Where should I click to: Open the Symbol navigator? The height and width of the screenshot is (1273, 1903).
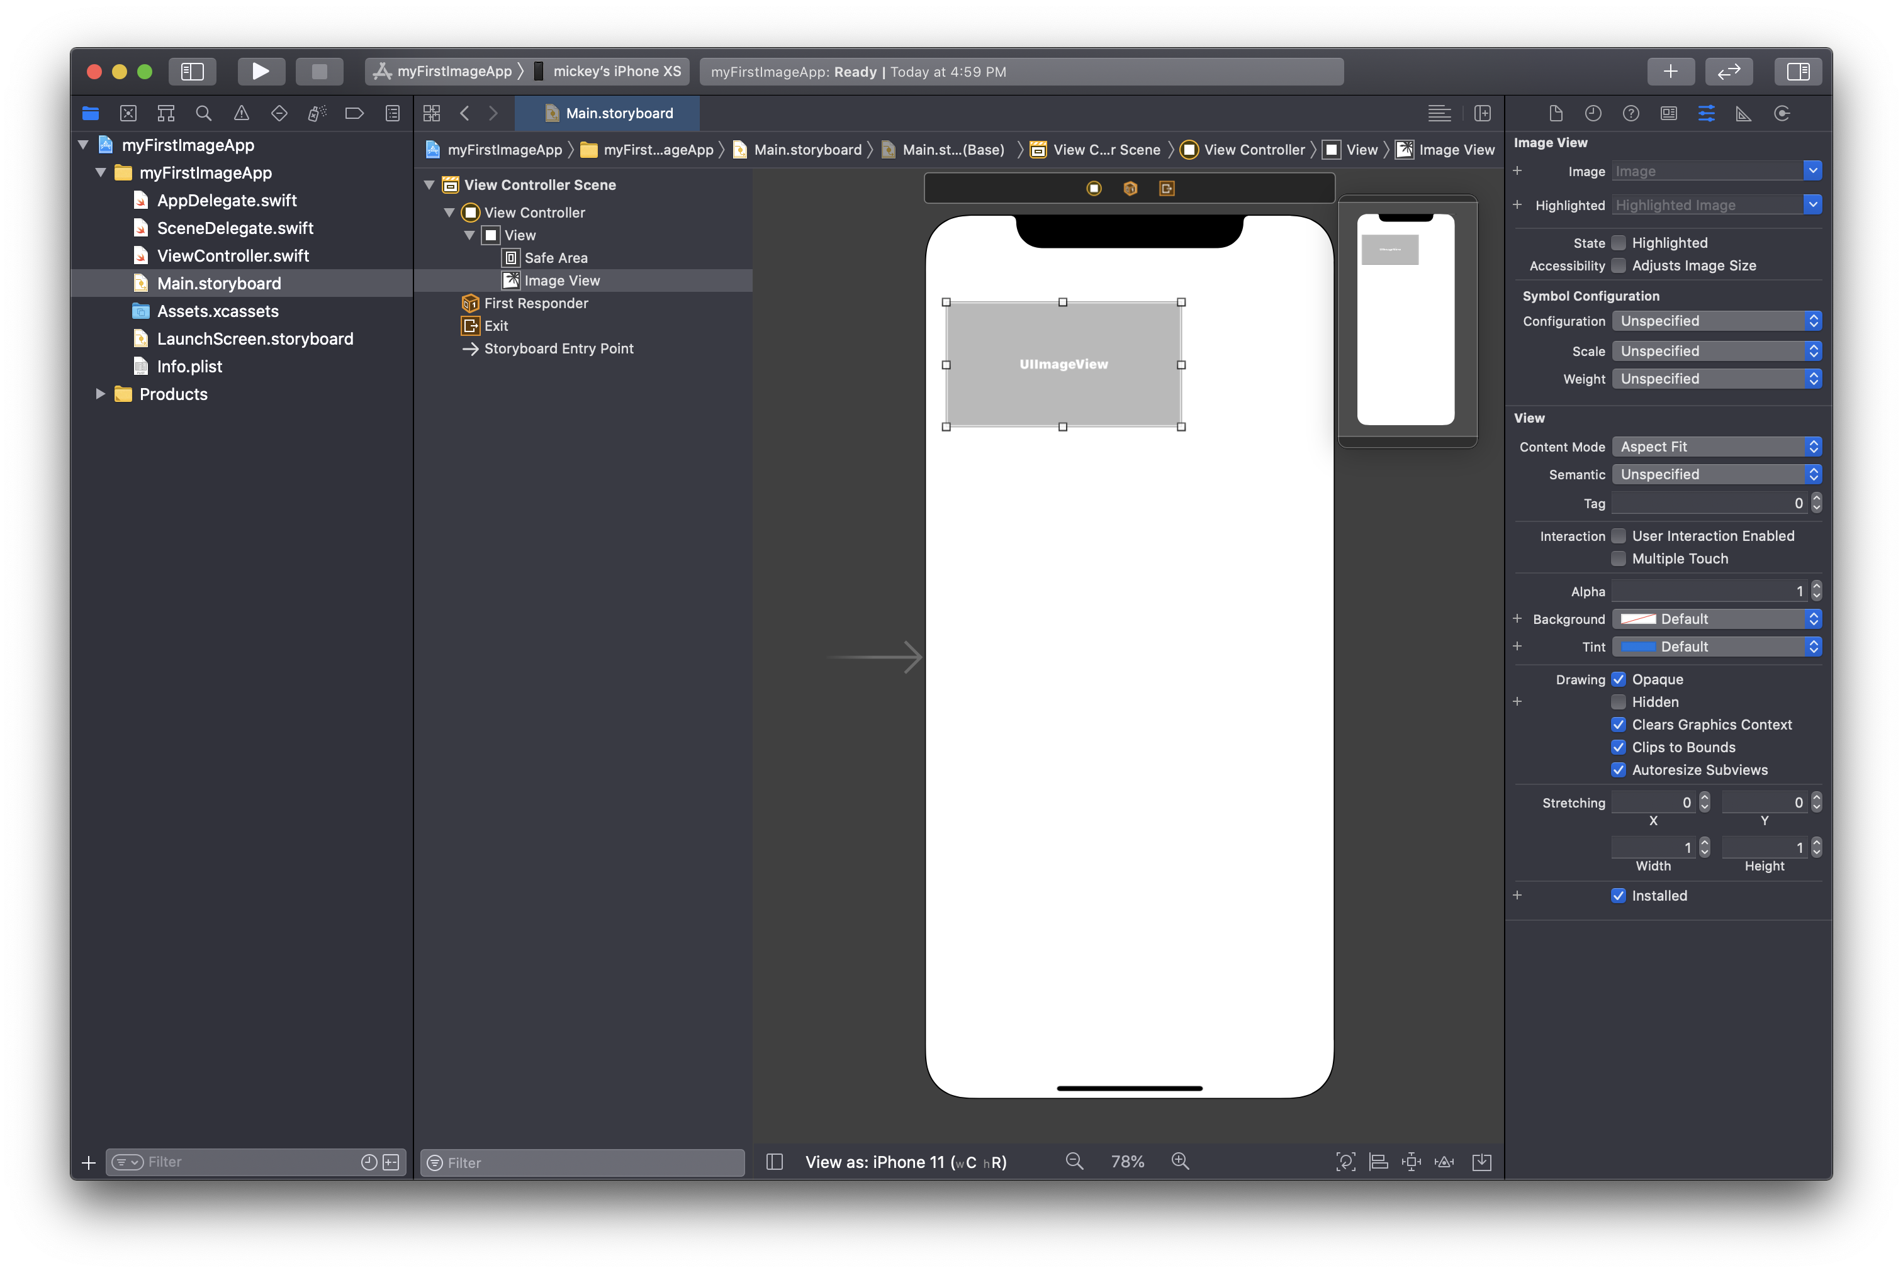coord(166,114)
